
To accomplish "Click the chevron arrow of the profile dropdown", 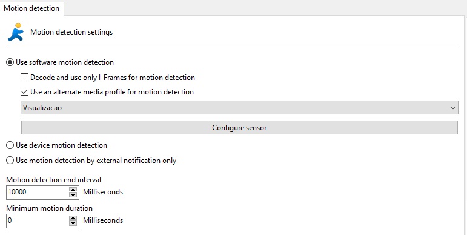I will pos(453,108).
